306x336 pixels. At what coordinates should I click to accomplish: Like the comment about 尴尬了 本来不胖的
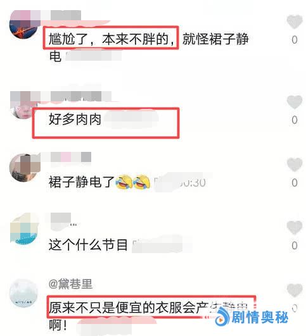295,22
